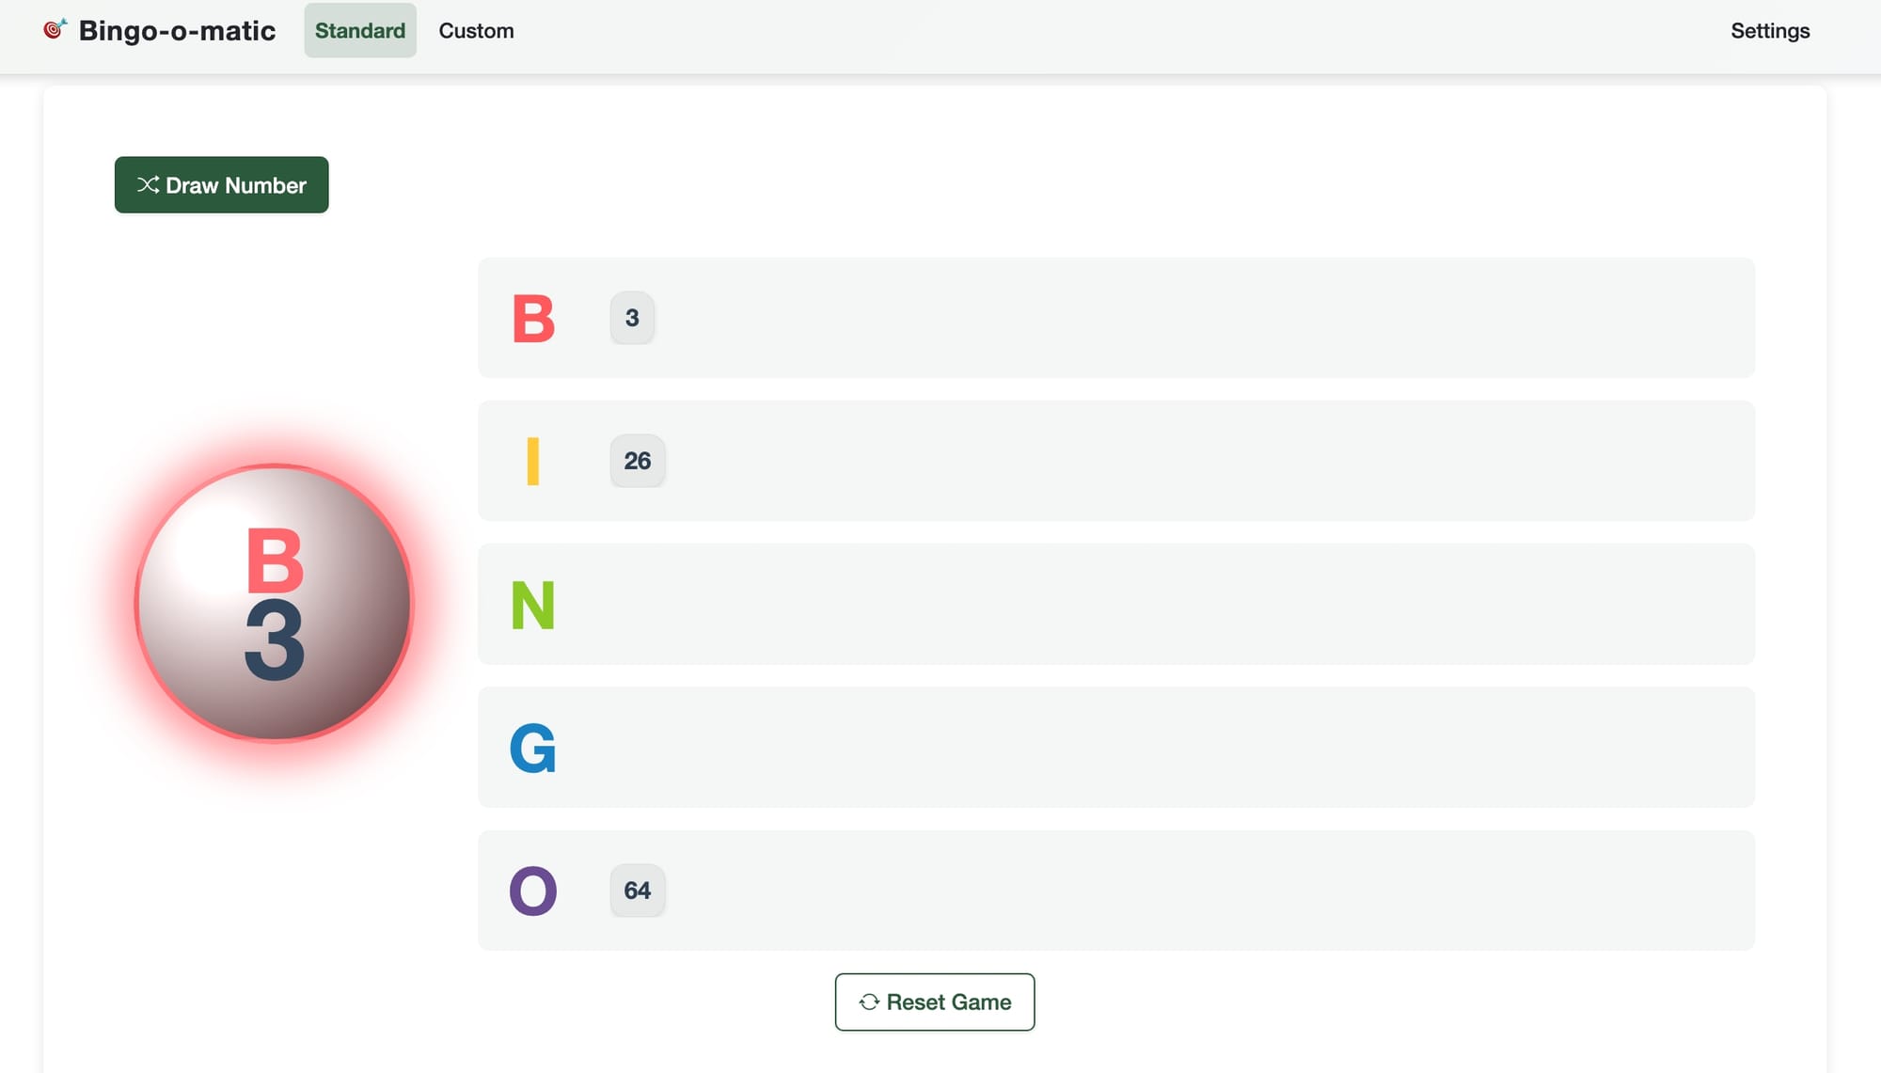
Task: Click the red letter B row header
Action: 533,318
